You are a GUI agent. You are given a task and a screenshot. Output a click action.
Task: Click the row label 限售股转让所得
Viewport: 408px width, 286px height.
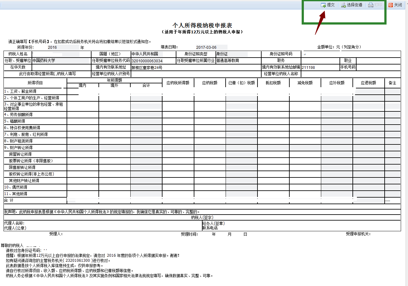point(22,167)
